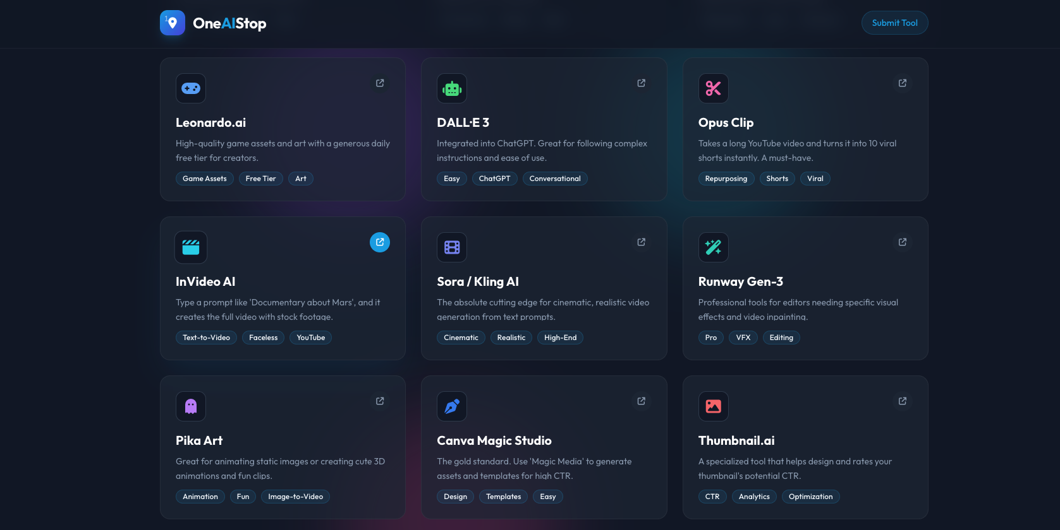The width and height of the screenshot is (1060, 530).
Task: Open Leonardo.ai external link icon
Action: (x=380, y=83)
